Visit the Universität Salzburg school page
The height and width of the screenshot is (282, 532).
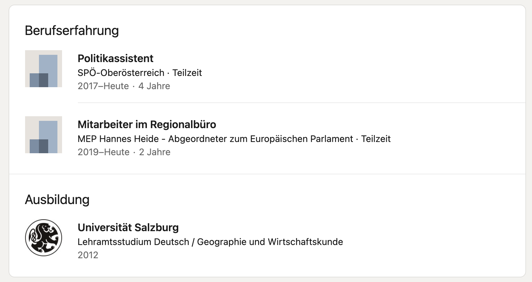point(128,228)
